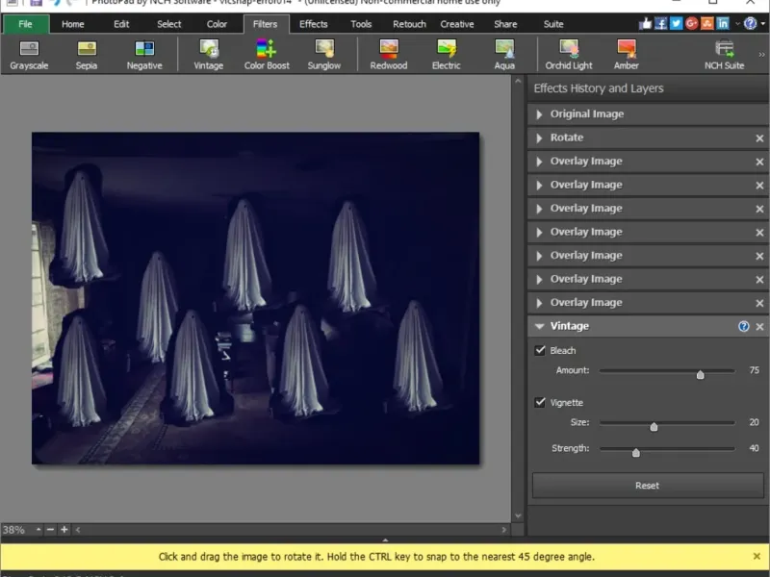Uncheck the Vignette checkbox

(540, 402)
